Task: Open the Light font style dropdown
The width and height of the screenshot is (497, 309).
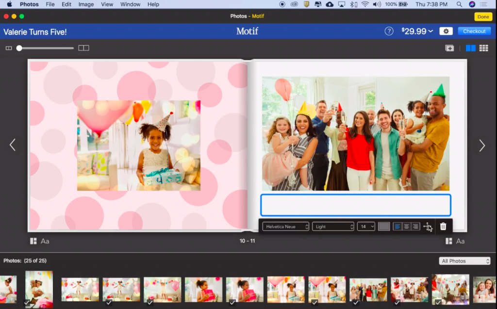Action: (x=333, y=226)
